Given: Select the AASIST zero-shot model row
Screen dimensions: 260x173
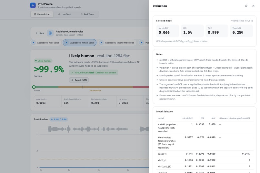Looking at the screenshot, I should pos(205,128).
